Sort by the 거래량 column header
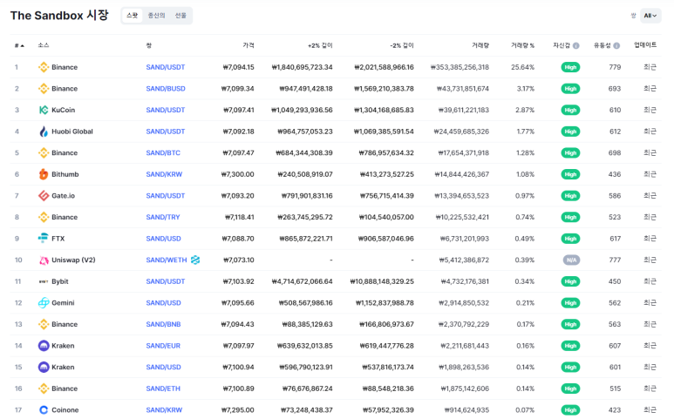The width and height of the screenshot is (674, 419). point(480,45)
